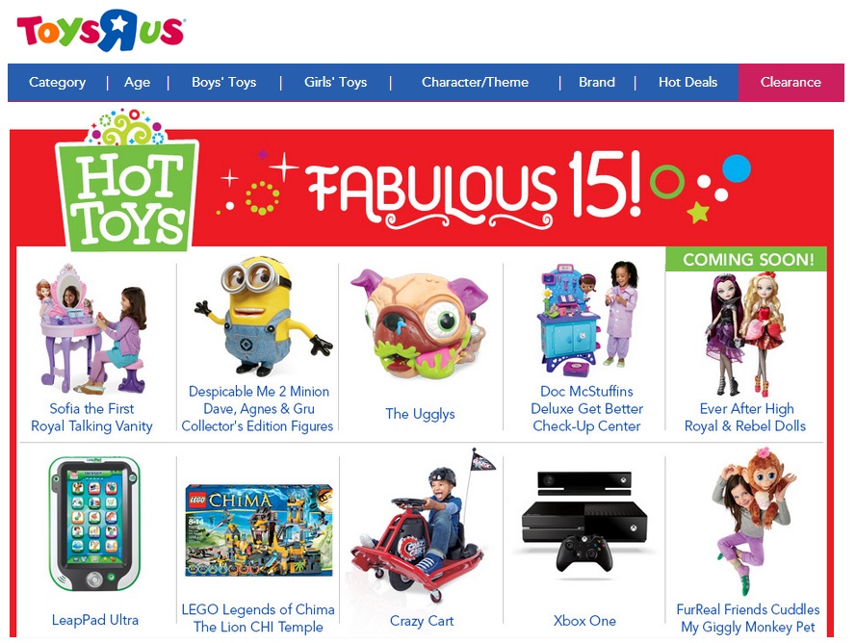
Task: Open the Age menu
Action: [137, 83]
